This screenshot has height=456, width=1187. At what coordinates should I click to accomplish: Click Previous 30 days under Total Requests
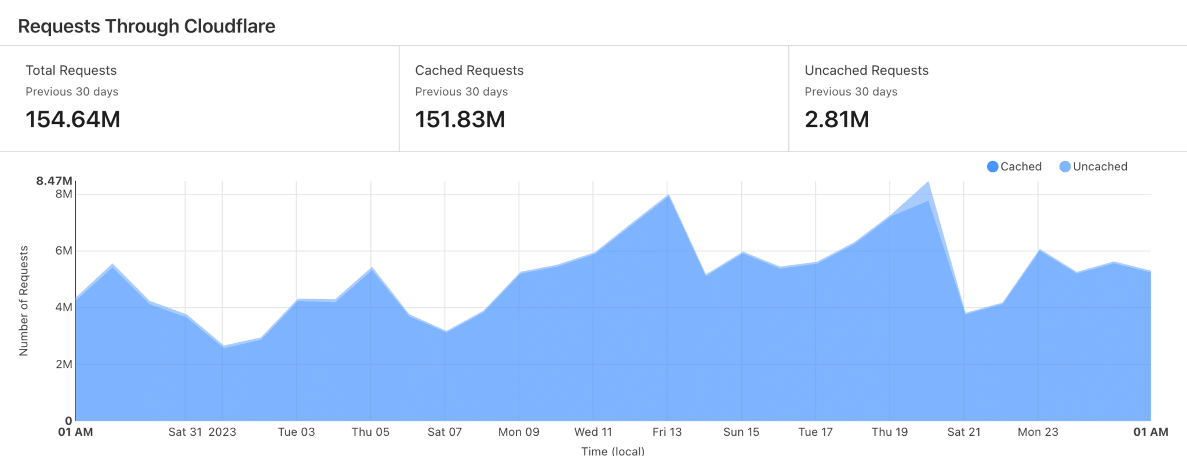[72, 91]
